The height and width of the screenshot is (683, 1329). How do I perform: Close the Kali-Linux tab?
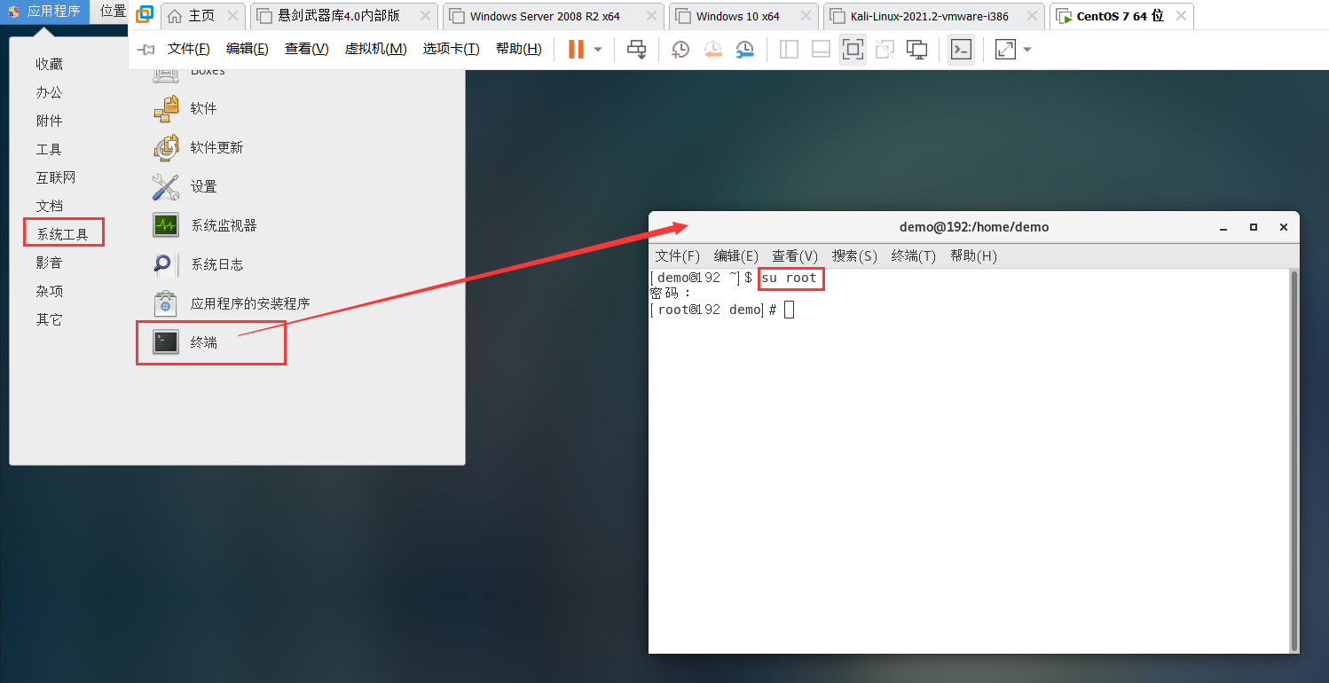1032,16
